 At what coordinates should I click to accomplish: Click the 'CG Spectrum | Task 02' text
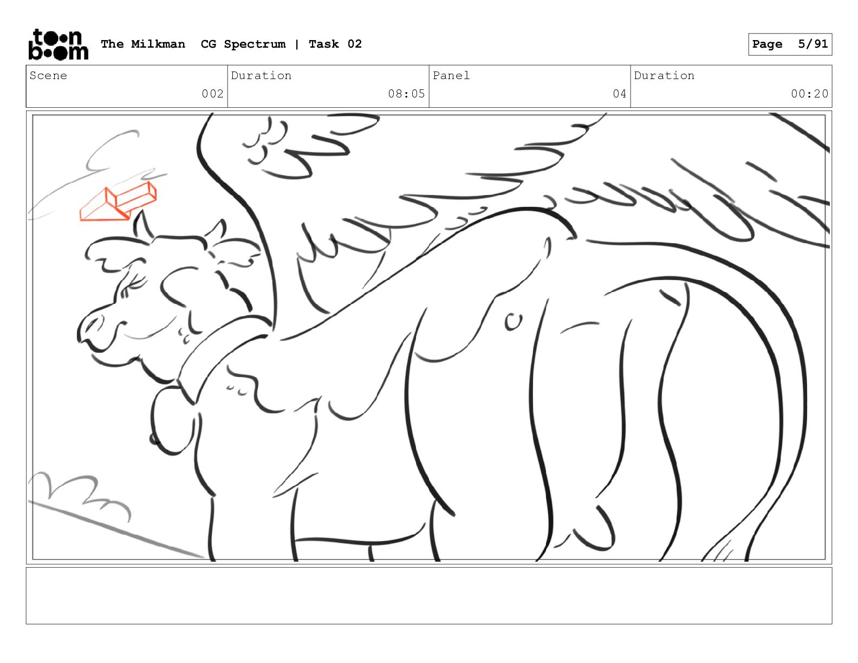281,44
